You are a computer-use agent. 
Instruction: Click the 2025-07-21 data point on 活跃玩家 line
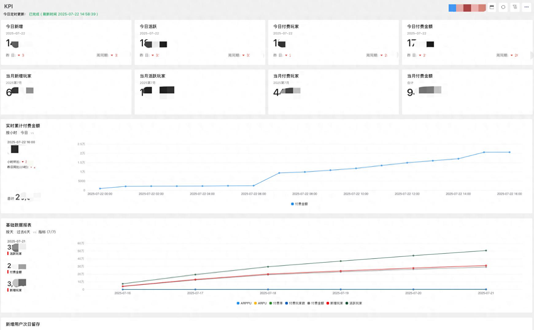pyautogui.click(x=486, y=251)
